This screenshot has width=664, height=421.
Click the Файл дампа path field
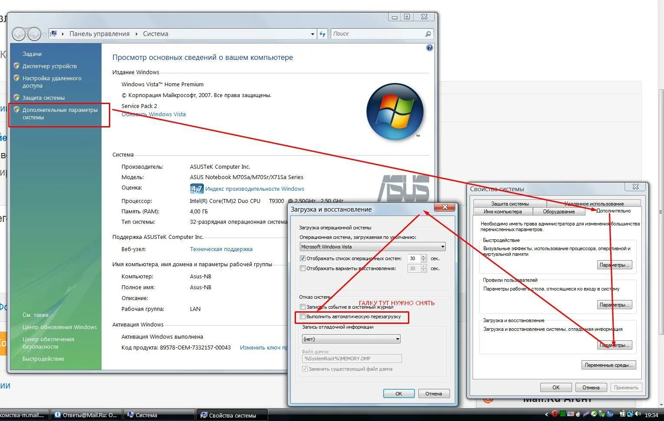pyautogui.click(x=352, y=359)
